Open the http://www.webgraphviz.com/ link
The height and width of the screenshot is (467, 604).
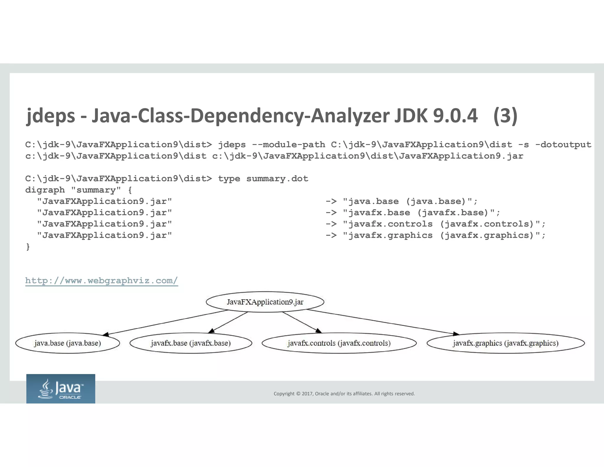(101, 280)
